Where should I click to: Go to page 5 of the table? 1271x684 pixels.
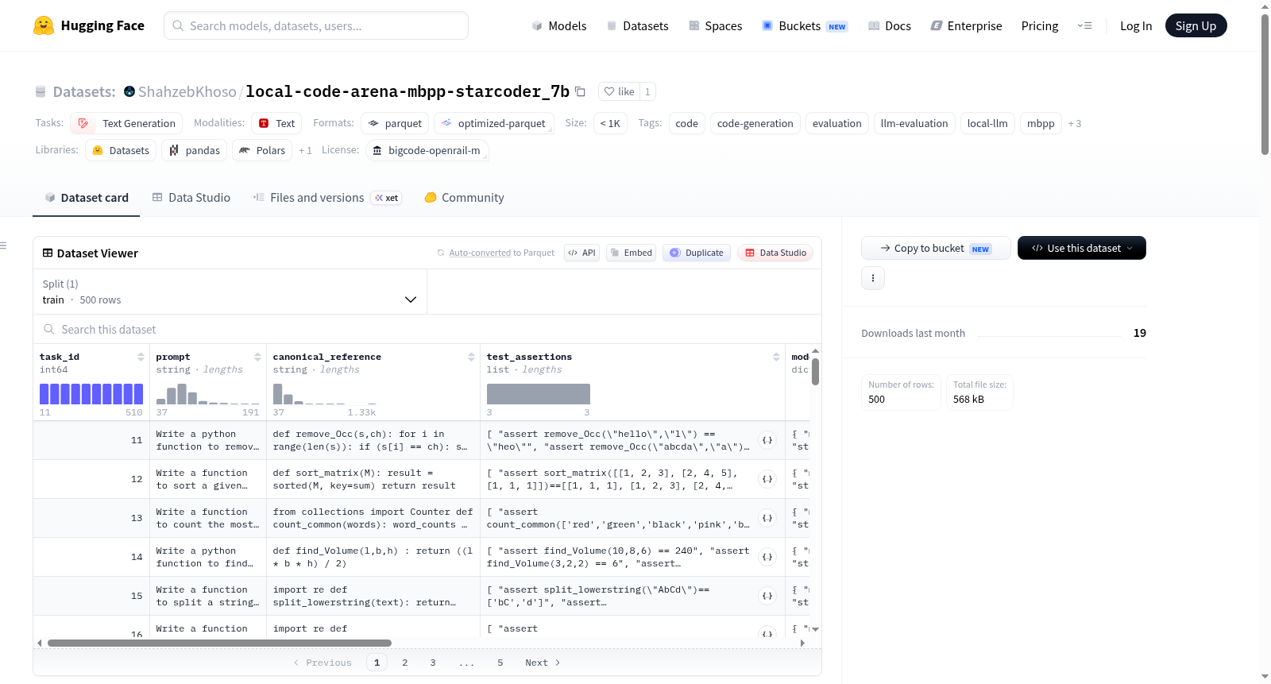500,663
